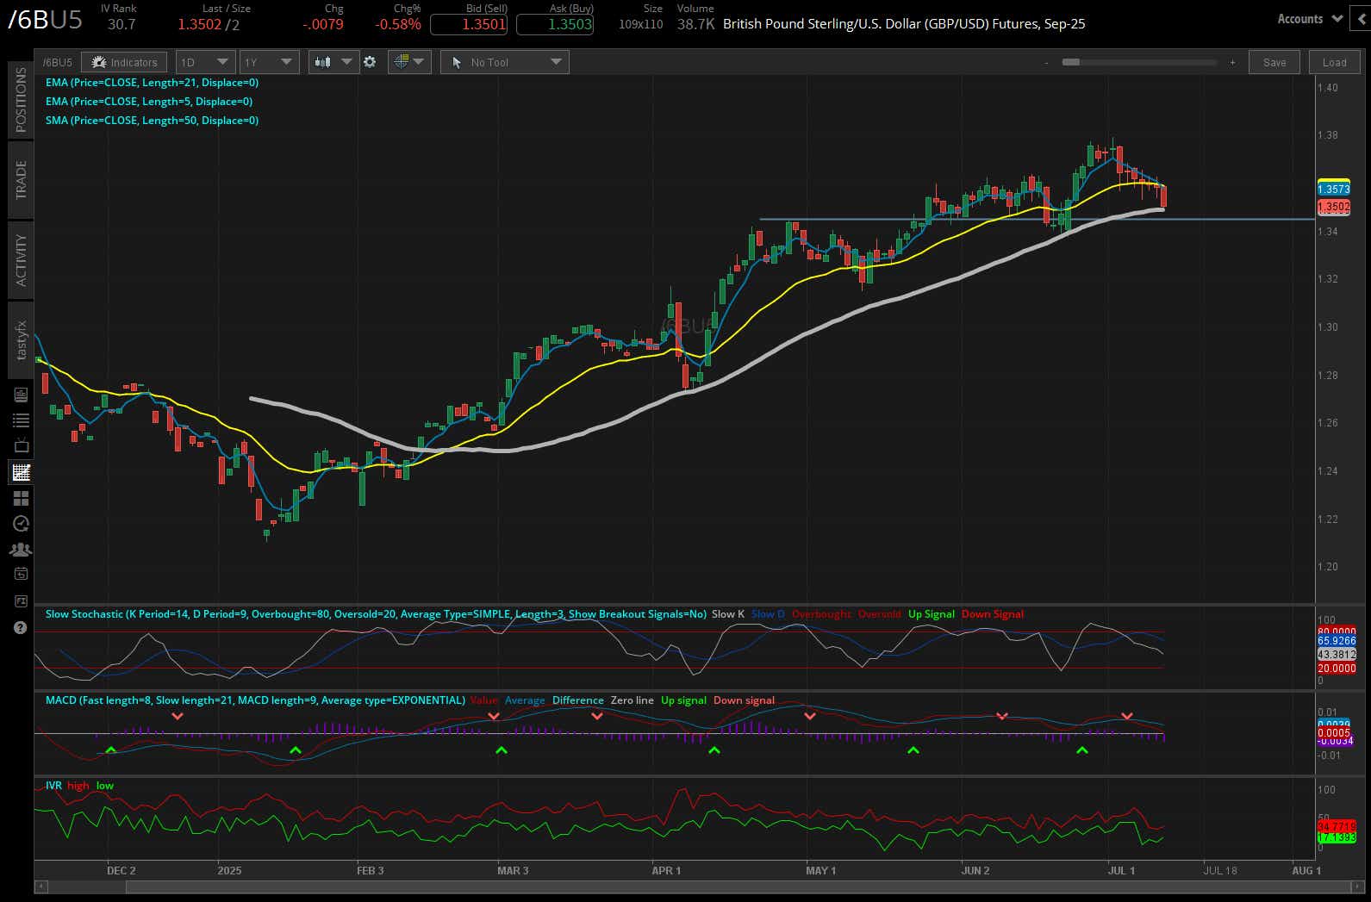1371x902 pixels.
Task: Click the GBP/USD Futures description text
Action: [x=904, y=24]
